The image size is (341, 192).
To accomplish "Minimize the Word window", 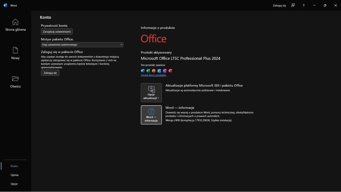I will click(x=314, y=5).
